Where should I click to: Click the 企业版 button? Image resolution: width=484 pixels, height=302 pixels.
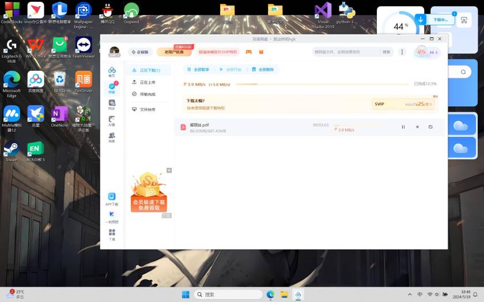tap(140, 52)
